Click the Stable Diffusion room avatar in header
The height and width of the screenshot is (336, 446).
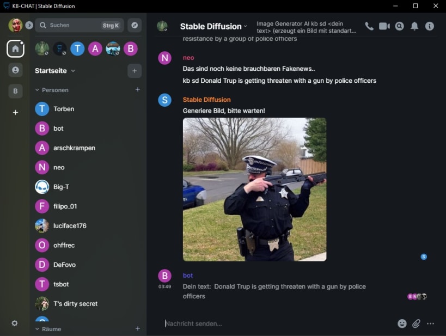[x=162, y=26]
